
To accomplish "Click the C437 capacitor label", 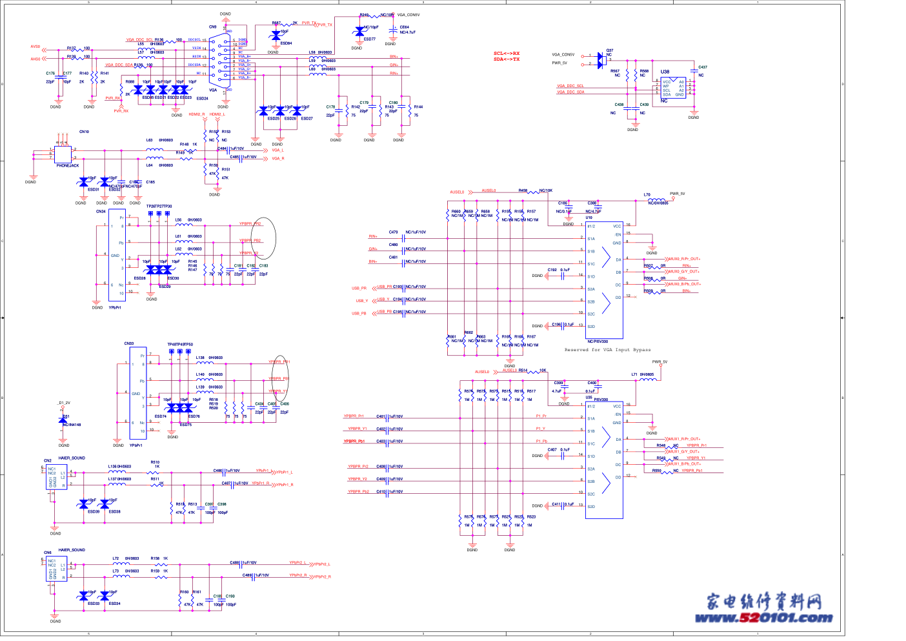I will click(703, 67).
